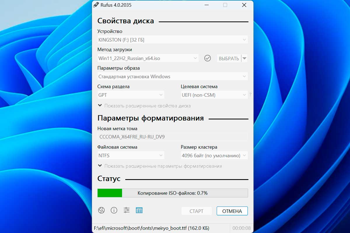Click the target system help question mark
Viewport: 350px width, 233px height.
pos(250,95)
